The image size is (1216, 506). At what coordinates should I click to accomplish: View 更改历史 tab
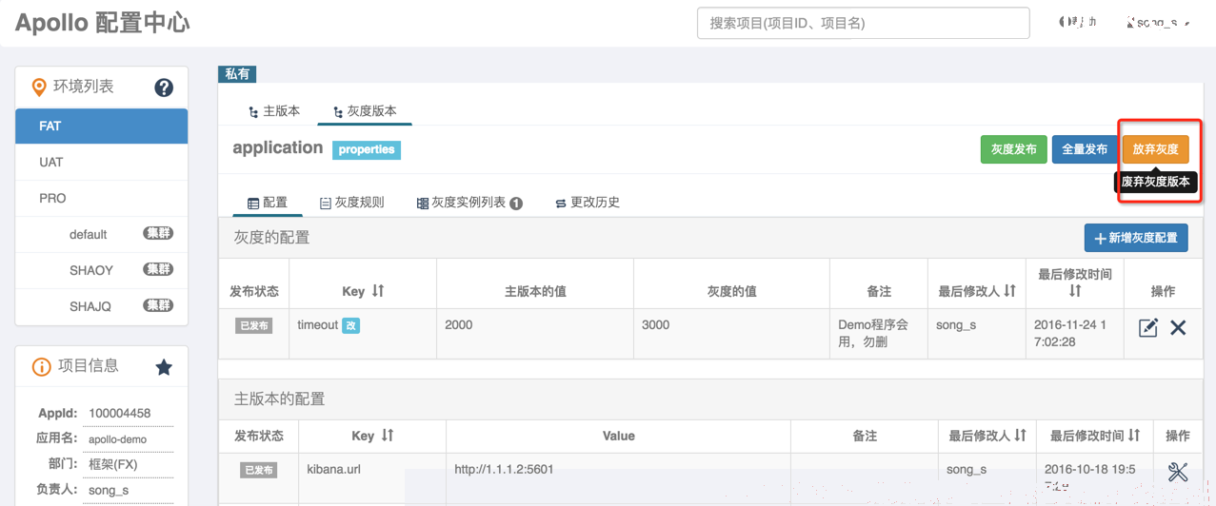(x=588, y=203)
